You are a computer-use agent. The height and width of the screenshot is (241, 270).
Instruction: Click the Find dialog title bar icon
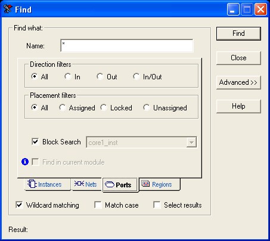[8, 9]
